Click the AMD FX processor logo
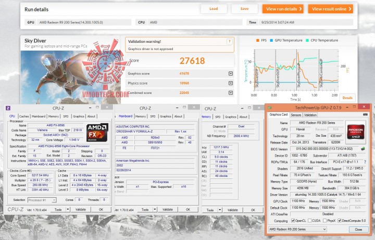375x240 pixels. tap(97, 133)
